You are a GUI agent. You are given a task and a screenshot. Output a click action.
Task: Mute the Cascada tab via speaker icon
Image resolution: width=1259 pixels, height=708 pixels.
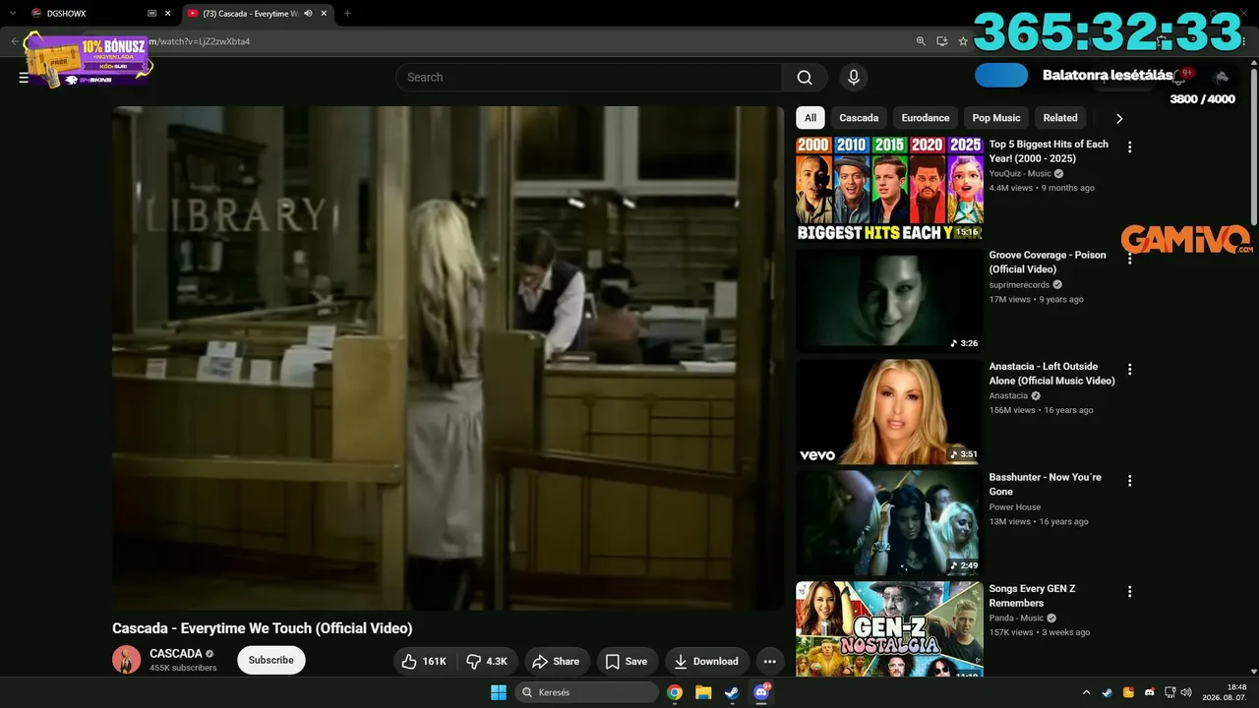point(308,14)
